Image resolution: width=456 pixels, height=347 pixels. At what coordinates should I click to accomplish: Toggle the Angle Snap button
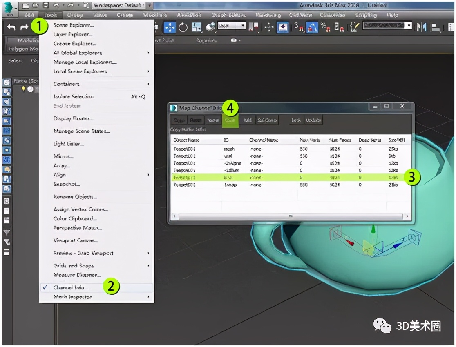click(x=312, y=27)
